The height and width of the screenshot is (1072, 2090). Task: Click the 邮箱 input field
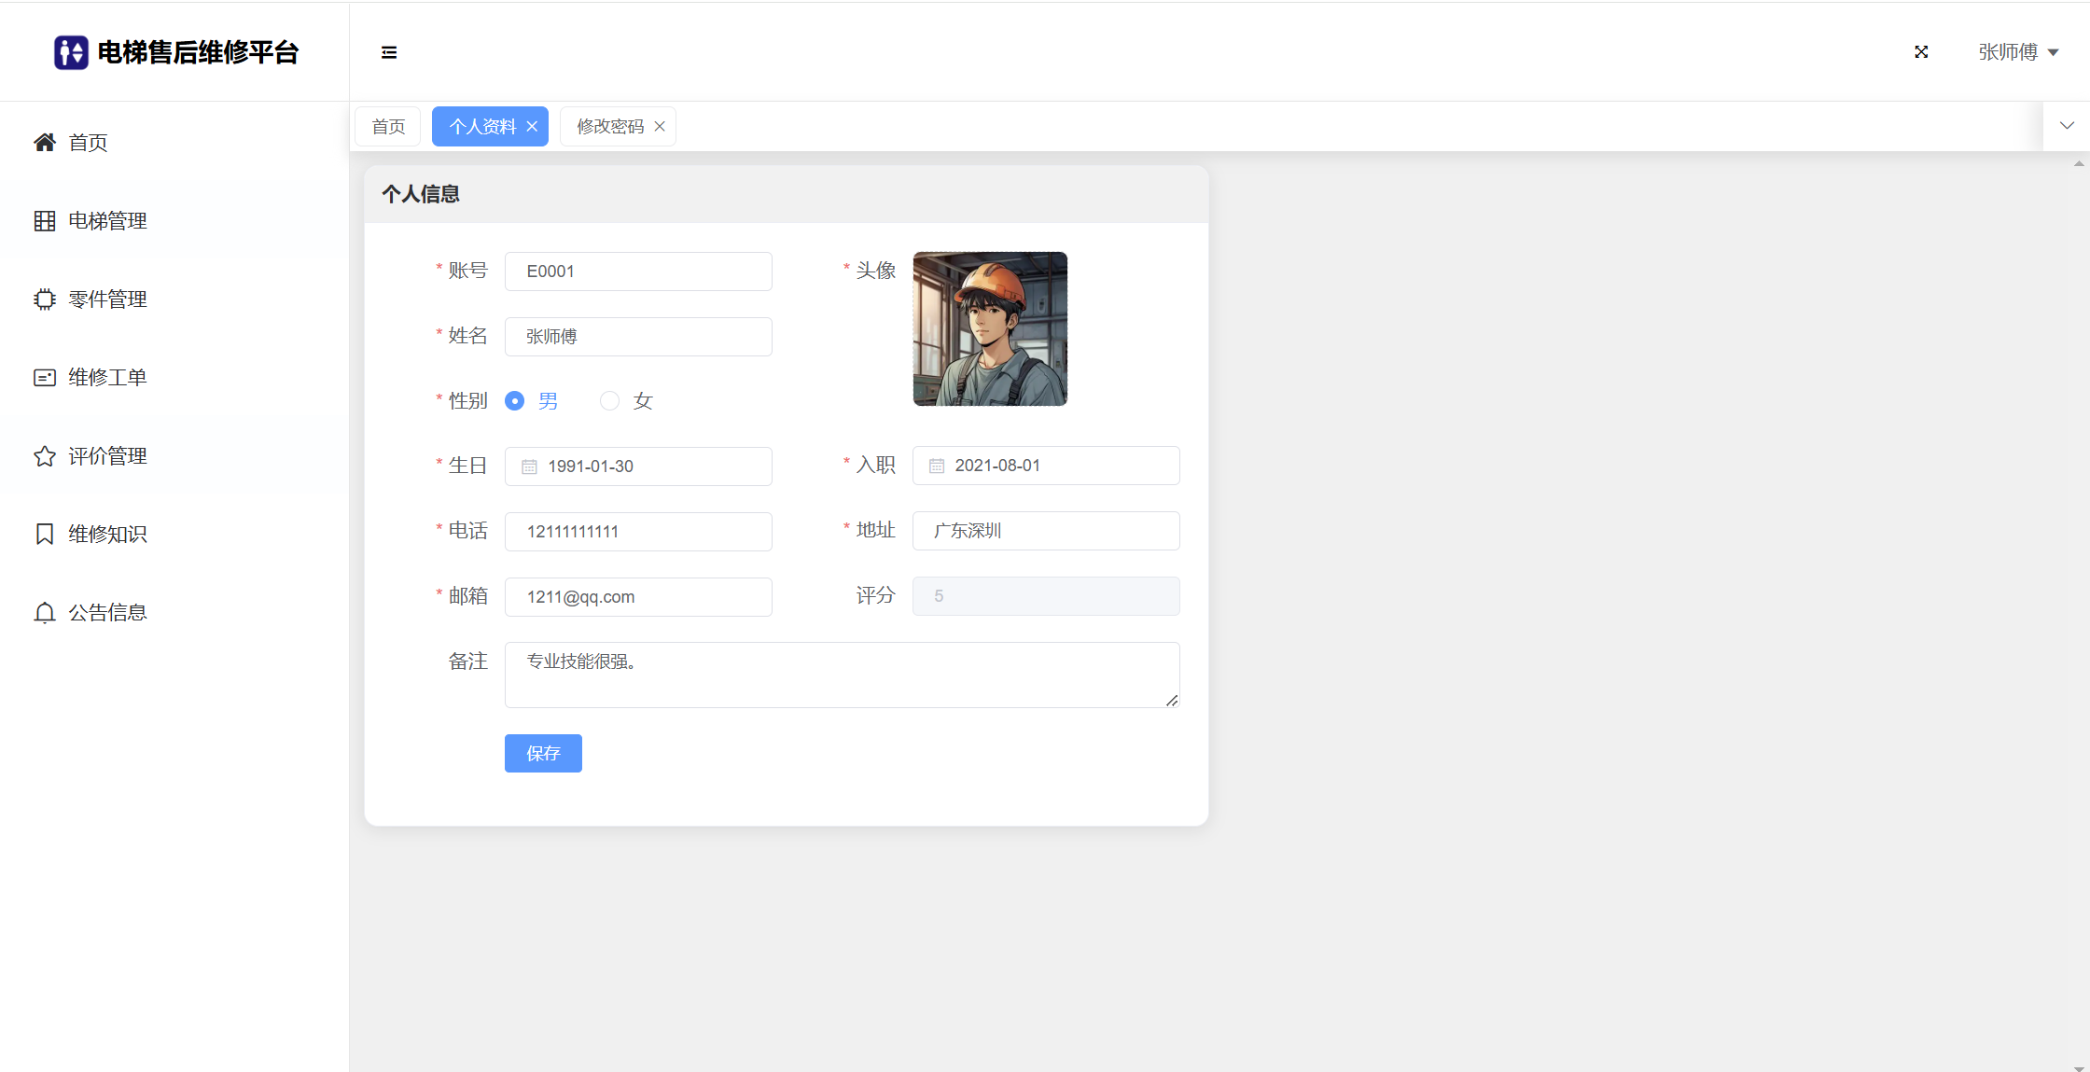[x=638, y=597]
